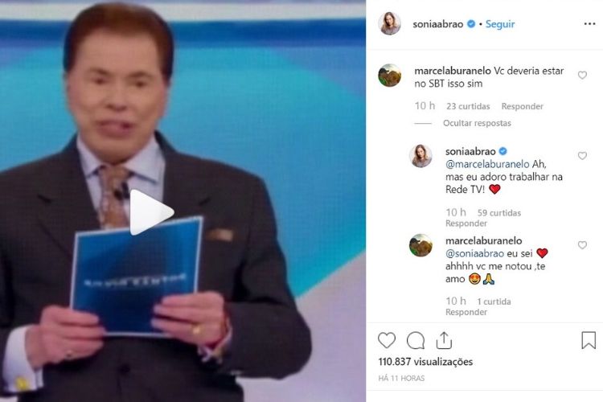Like the post with heart icon
Screen dimensions: 603x402
[387, 340]
